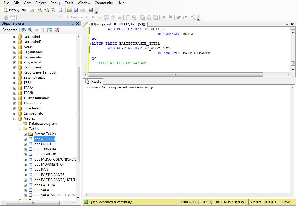Save the query with the Save toolbar icon

pyautogui.click(x=76, y=10)
